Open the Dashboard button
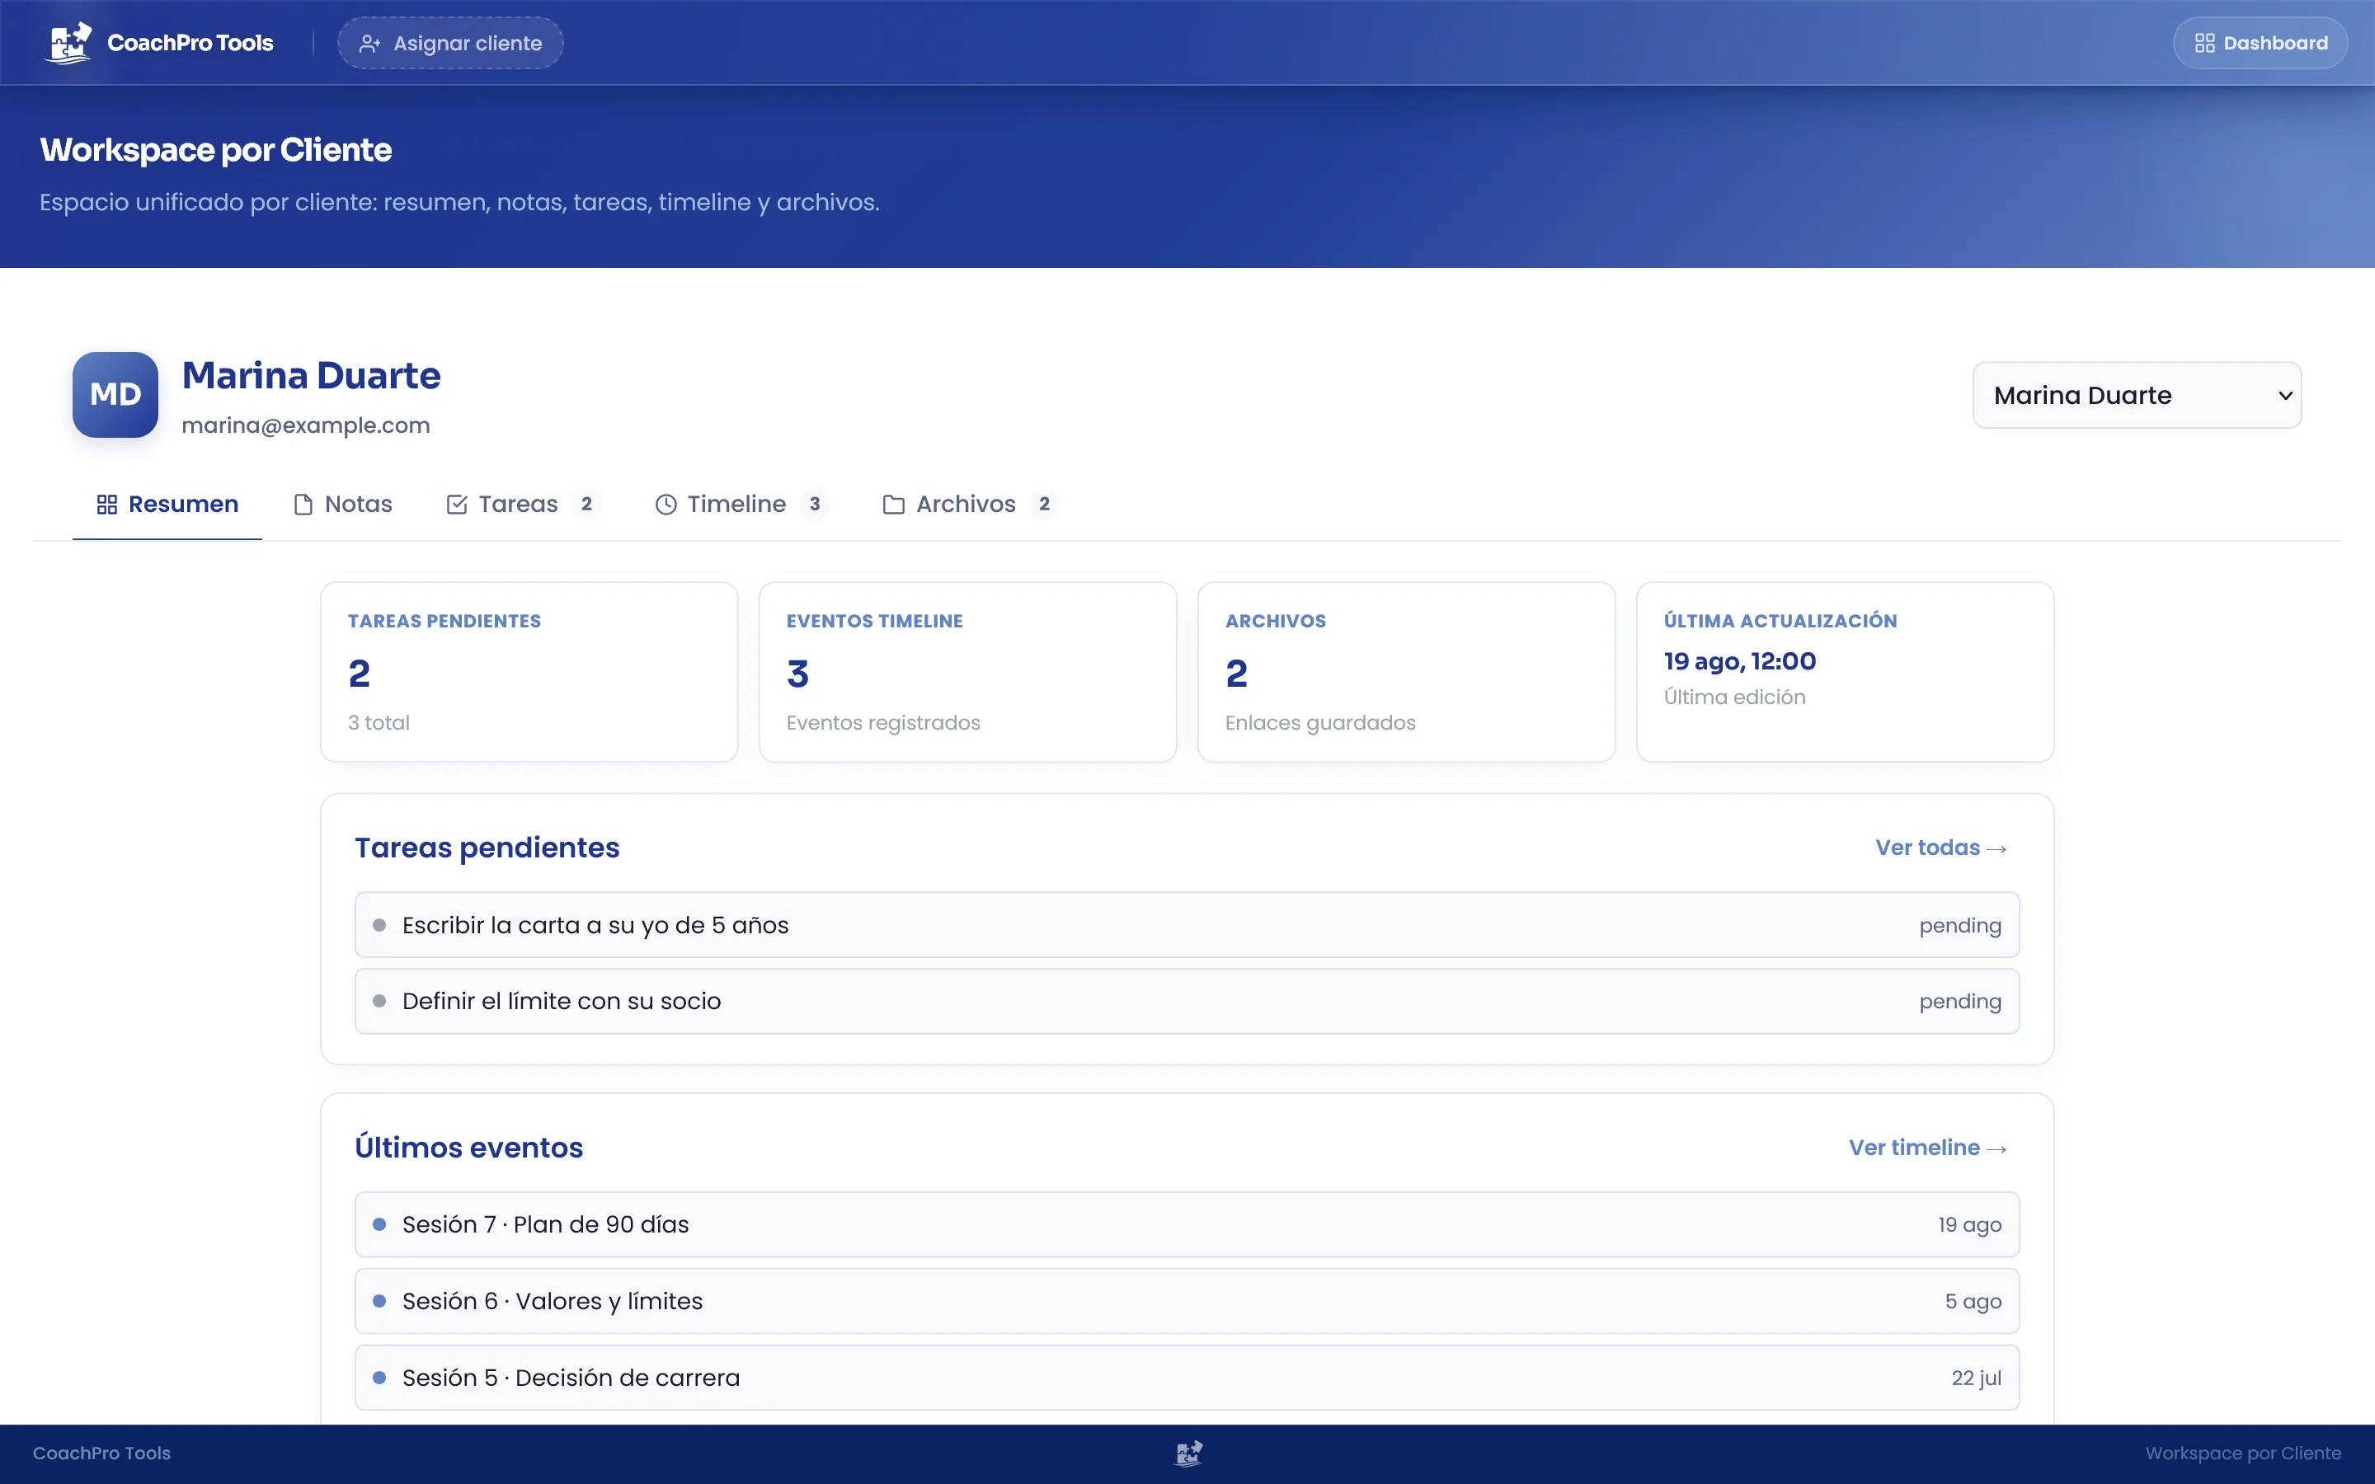This screenshot has height=1484, width=2375. 2260,43
